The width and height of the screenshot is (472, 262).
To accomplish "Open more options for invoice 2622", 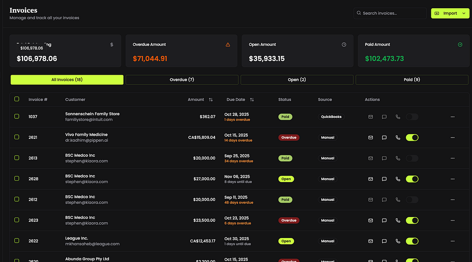I will [x=452, y=241].
